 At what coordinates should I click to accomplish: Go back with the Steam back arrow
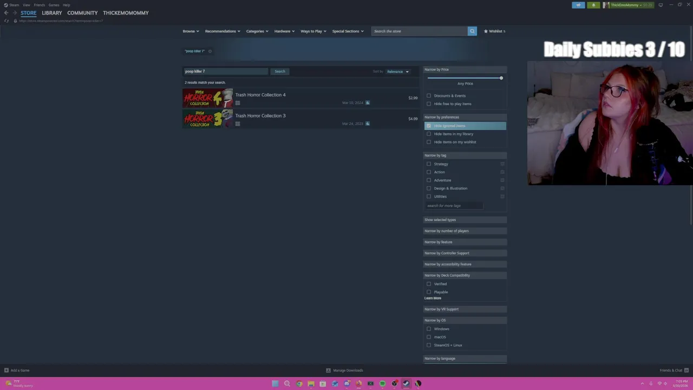[6, 13]
